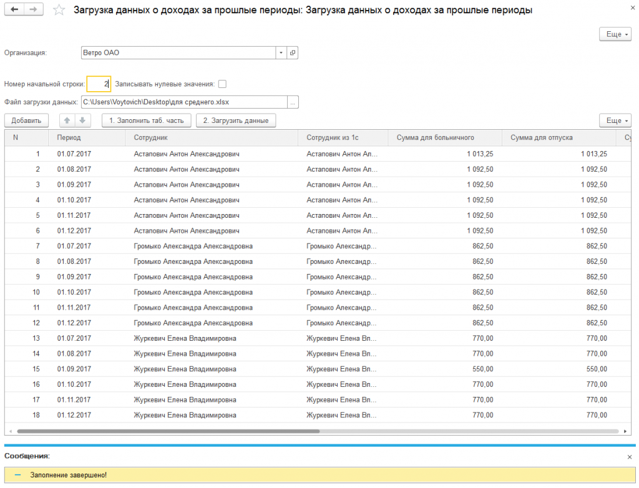Select vacation sum '550,00' in row 15
639x488 pixels.
(x=597, y=369)
